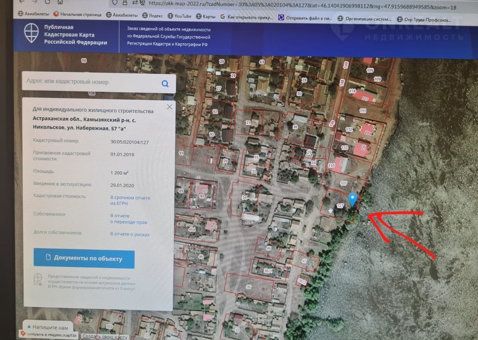Select land parcel 107 on the map
Screen dimensions: 478x340
click(344, 183)
